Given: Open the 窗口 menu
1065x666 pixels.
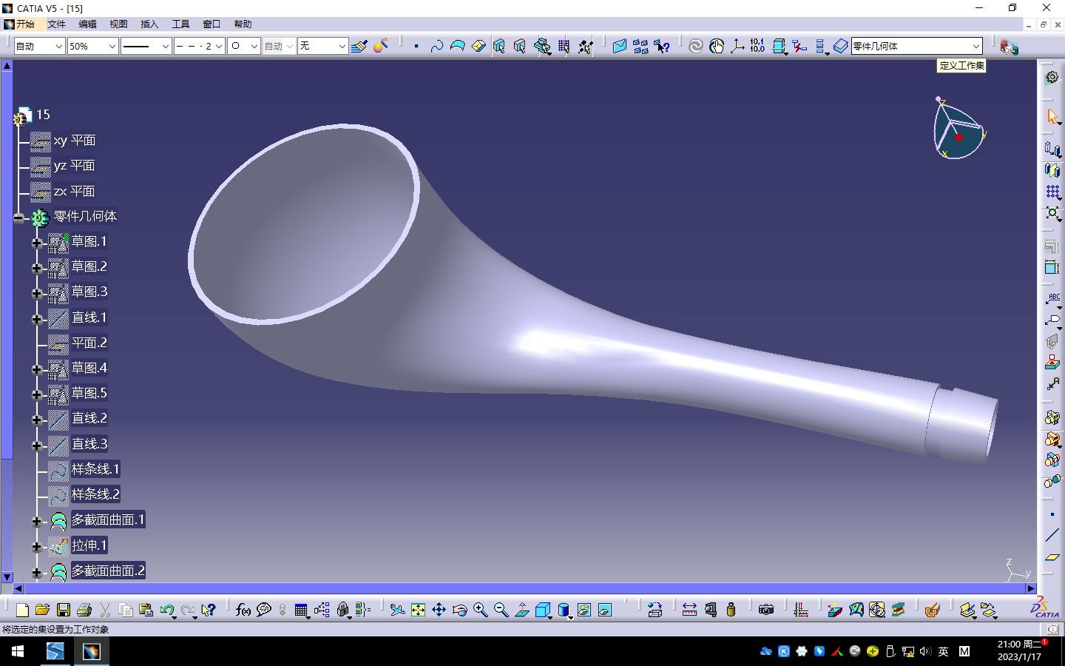Looking at the screenshot, I should click(212, 24).
